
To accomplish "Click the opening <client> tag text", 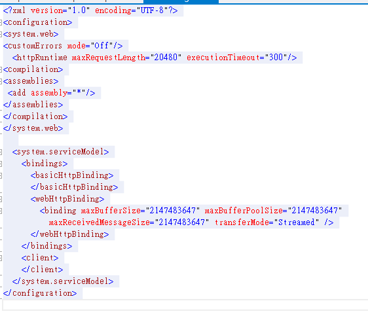I will point(40,258).
